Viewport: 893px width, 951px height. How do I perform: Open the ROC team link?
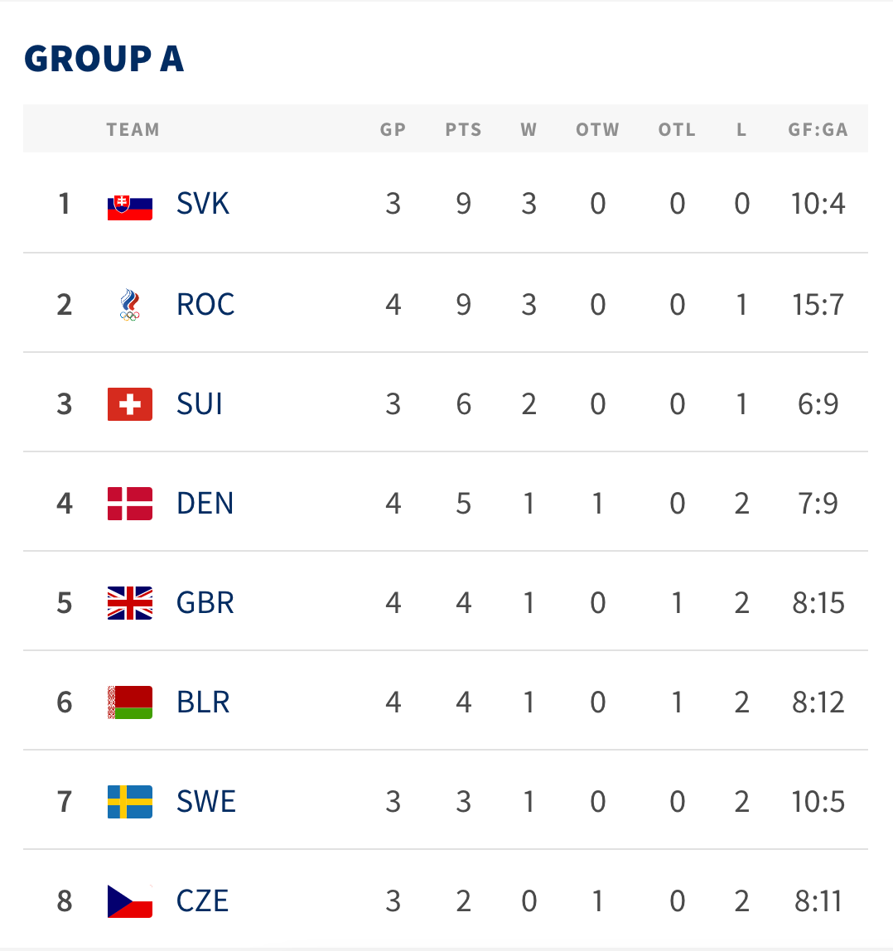[205, 304]
